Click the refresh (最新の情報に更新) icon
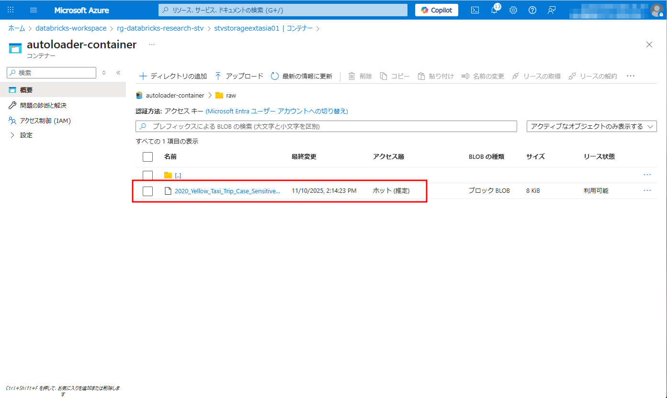The image size is (667, 398). tap(275, 76)
